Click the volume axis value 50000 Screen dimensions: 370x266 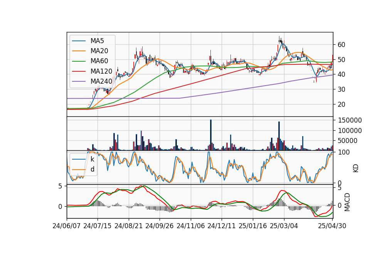[348, 141]
